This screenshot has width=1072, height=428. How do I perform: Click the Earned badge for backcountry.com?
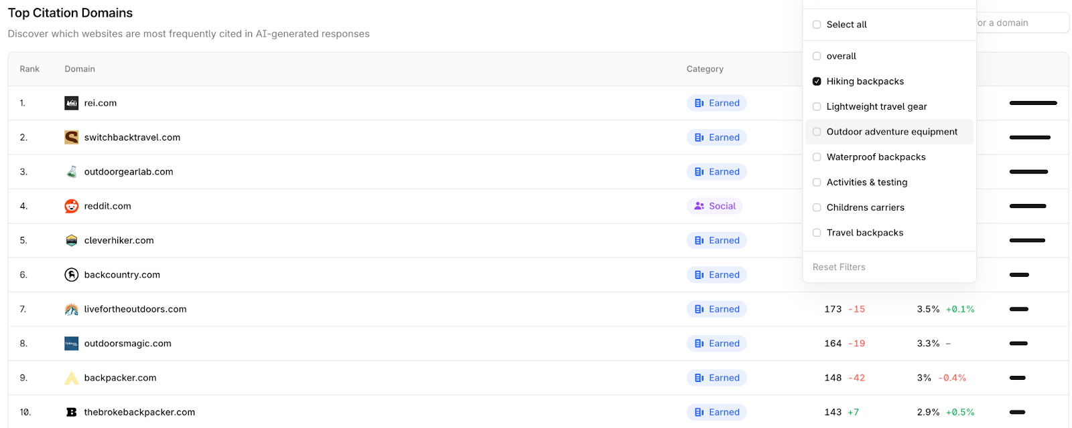[716, 275]
